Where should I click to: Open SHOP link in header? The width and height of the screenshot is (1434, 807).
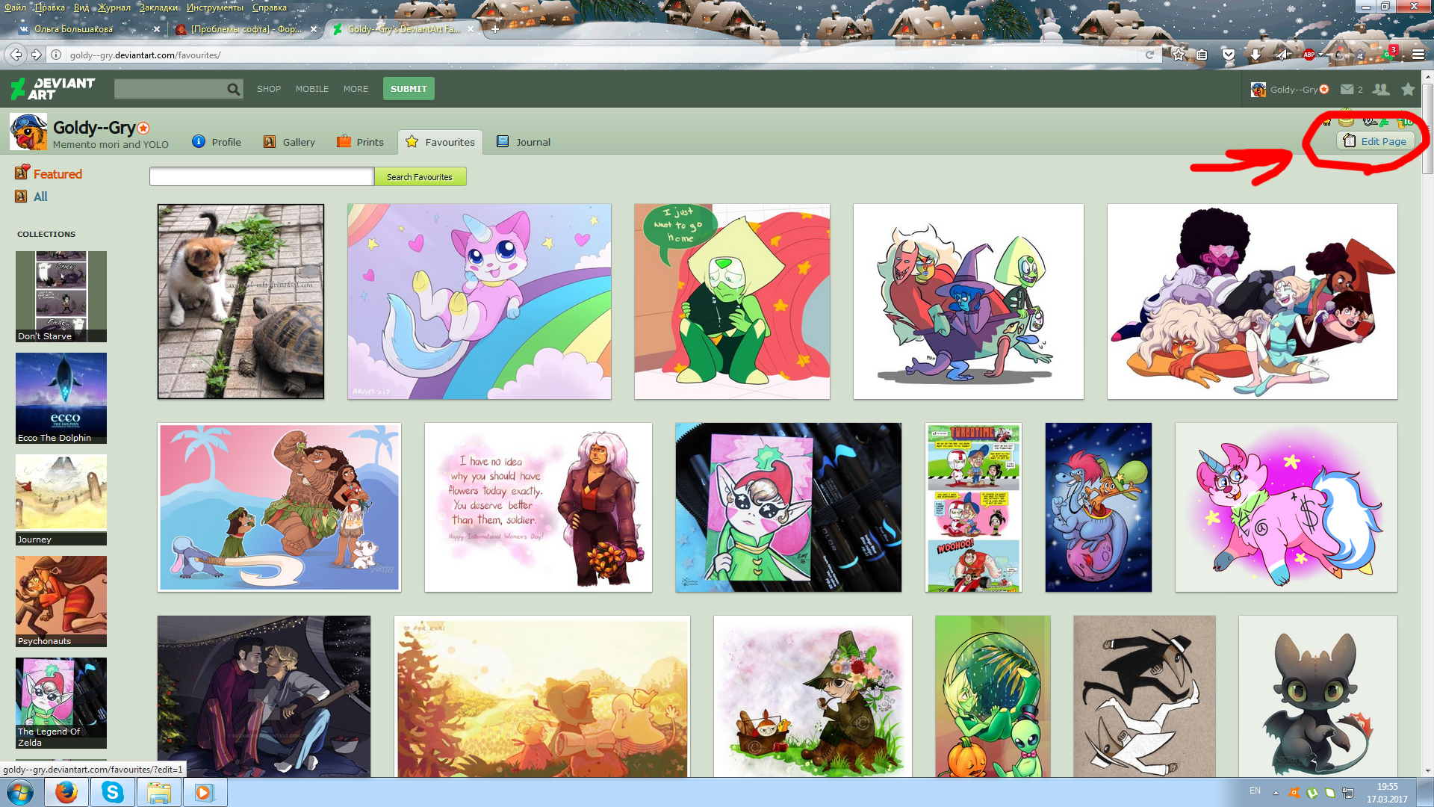point(269,89)
